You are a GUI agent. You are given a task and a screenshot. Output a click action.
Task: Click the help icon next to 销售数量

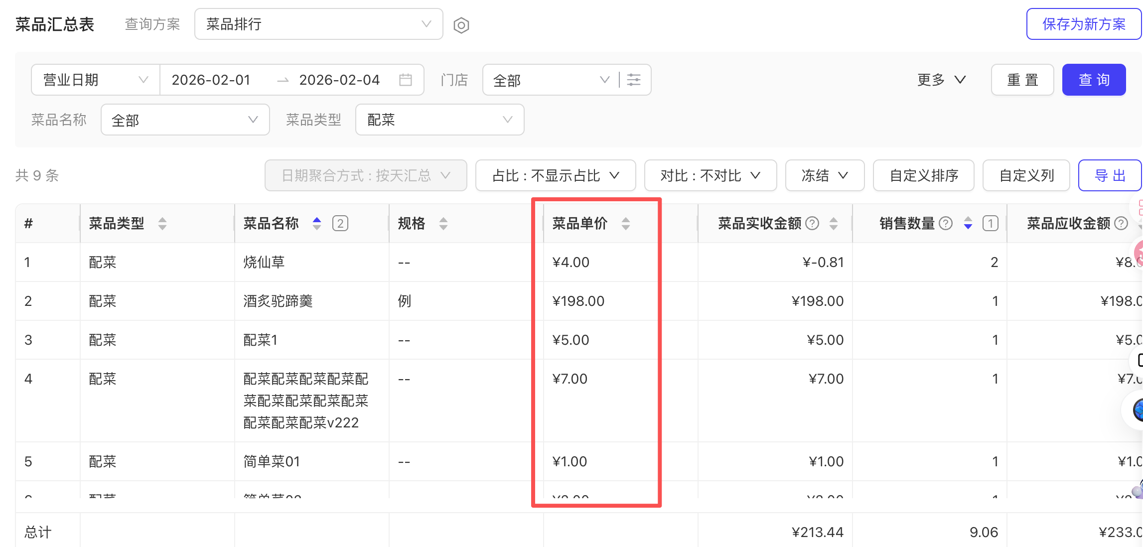tap(946, 223)
